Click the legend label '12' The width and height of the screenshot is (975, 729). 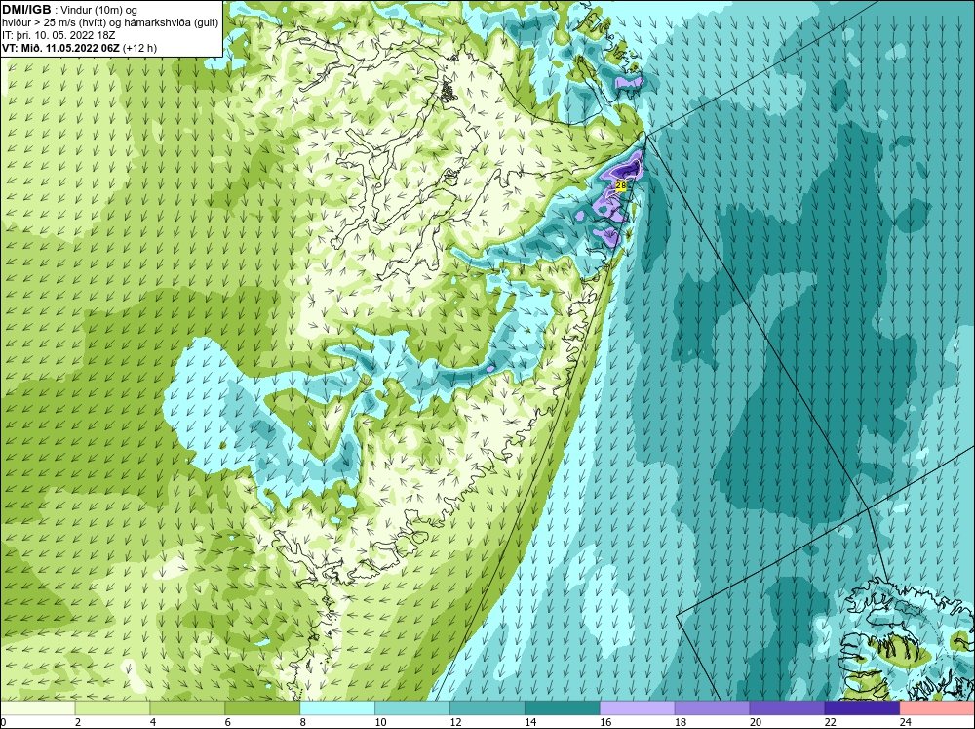point(455,722)
